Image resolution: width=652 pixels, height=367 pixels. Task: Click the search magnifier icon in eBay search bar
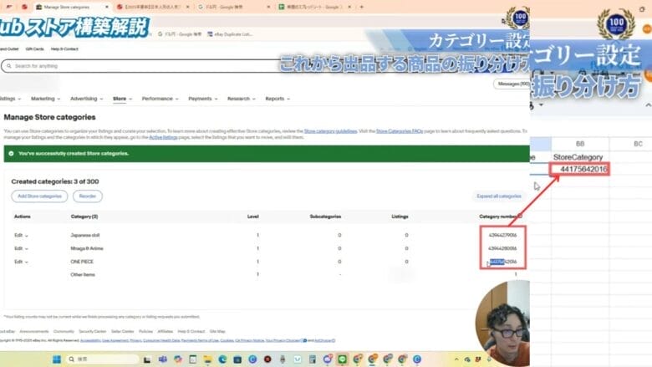pyautogui.click(x=8, y=65)
